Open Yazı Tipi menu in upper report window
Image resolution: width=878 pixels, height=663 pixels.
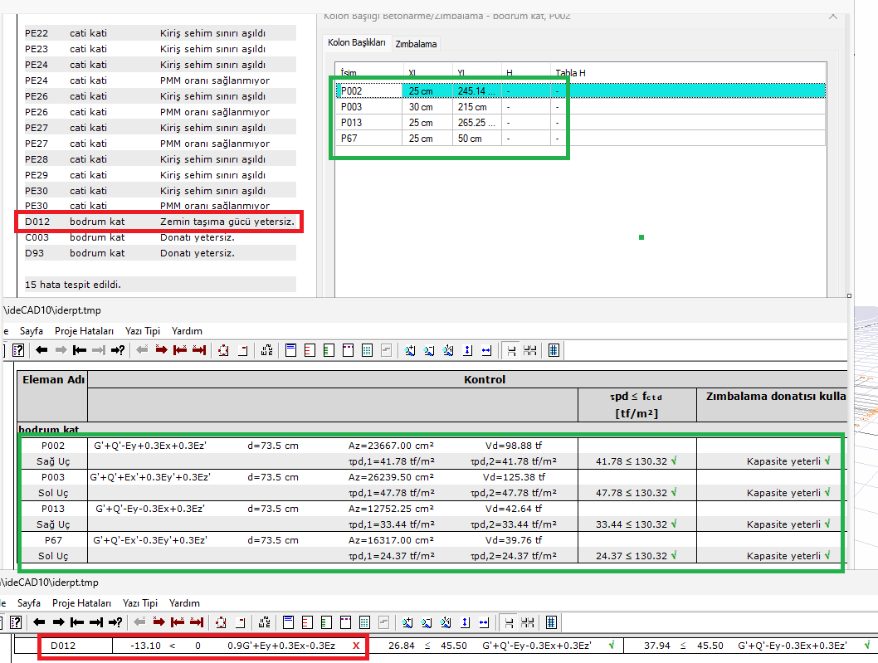143,331
